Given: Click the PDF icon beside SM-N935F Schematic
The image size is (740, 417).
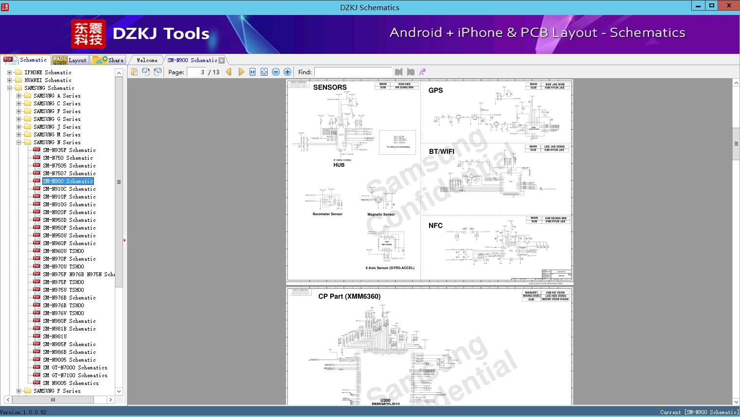Looking at the screenshot, I should [x=36, y=150].
